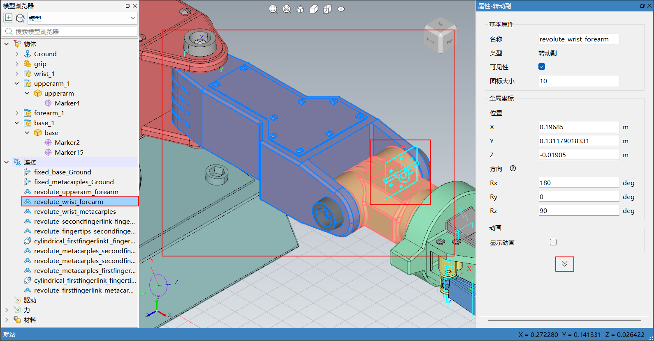Screen dimensions: 654x341
Task: Switch to wireframe cube display icon
Action: point(327,9)
